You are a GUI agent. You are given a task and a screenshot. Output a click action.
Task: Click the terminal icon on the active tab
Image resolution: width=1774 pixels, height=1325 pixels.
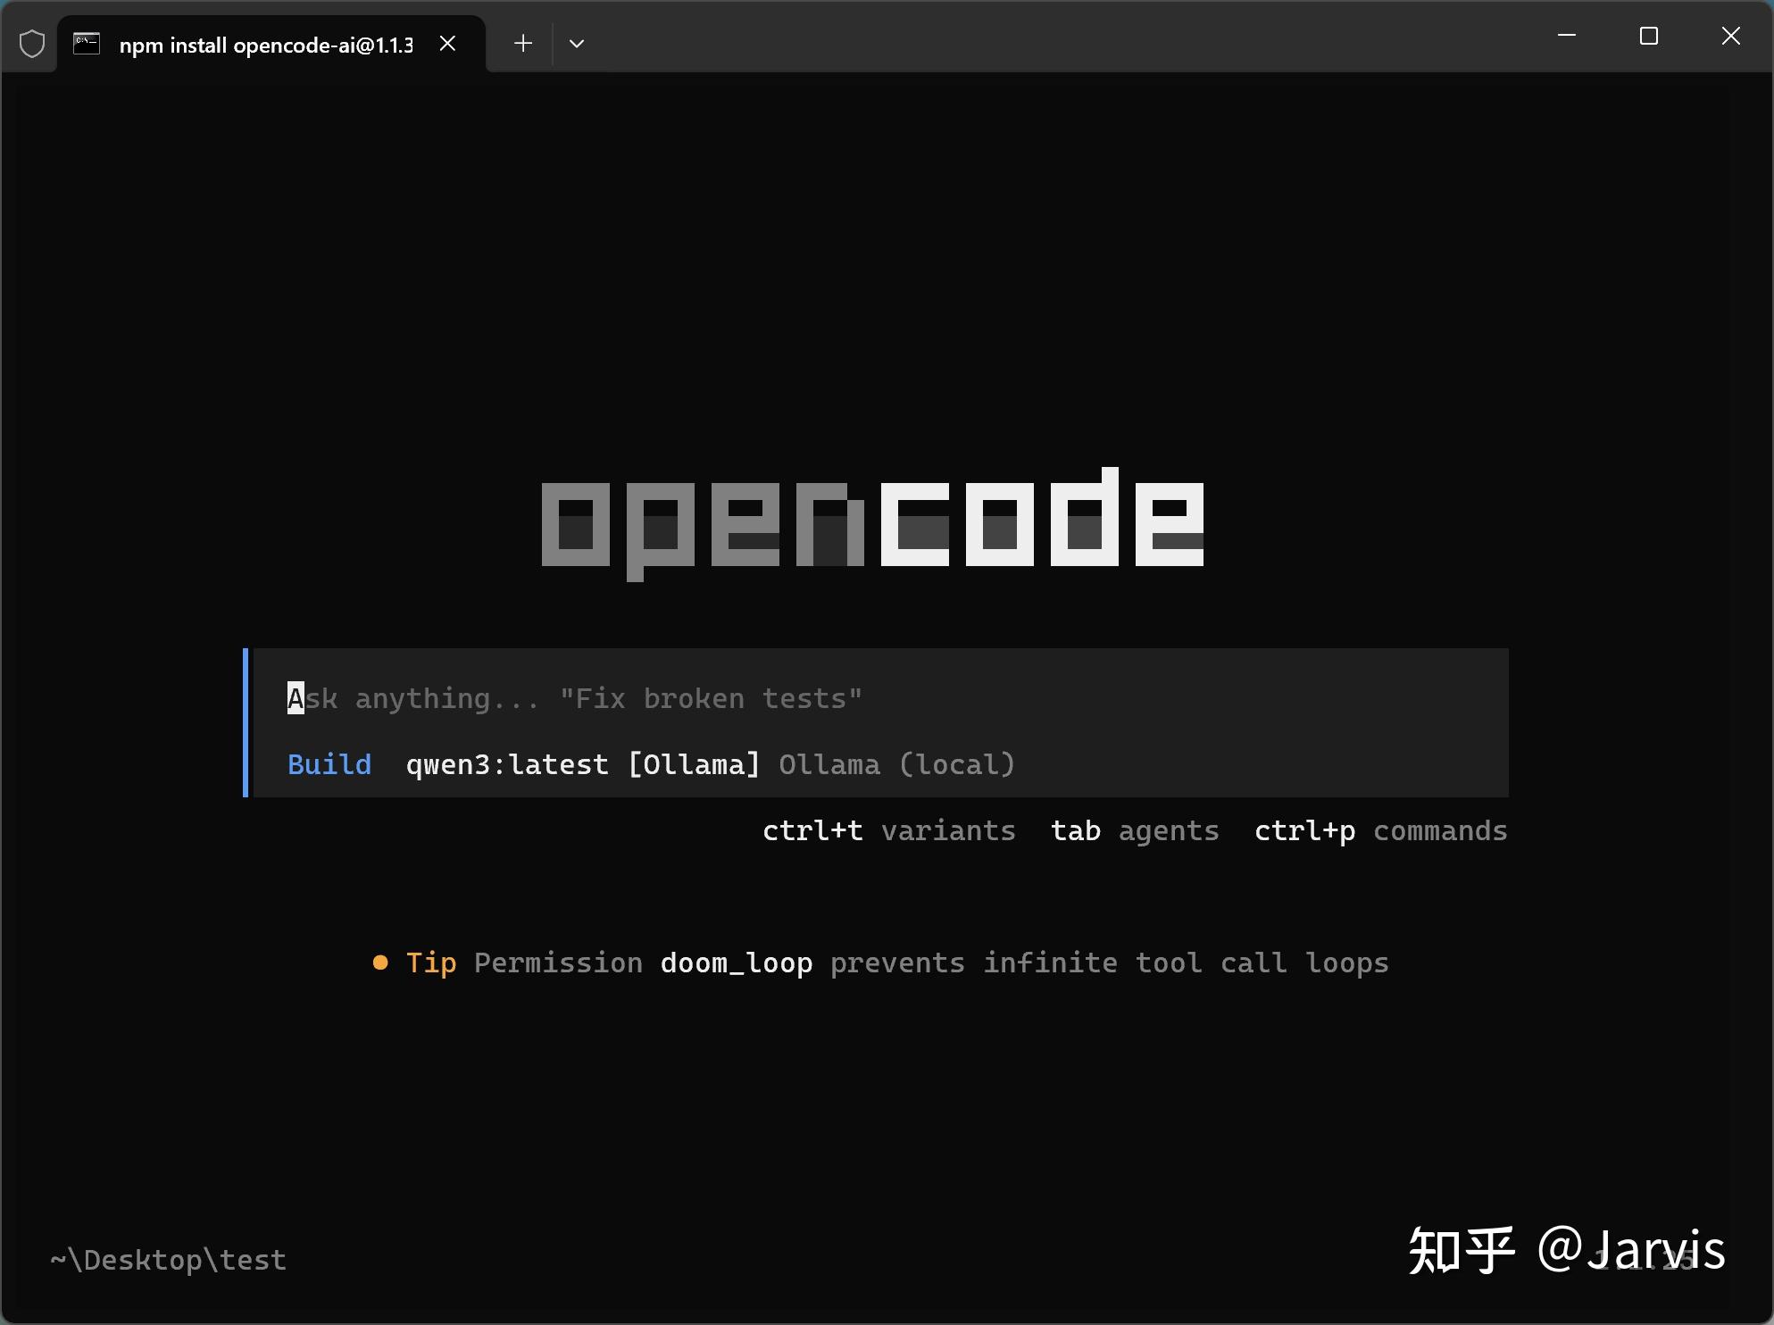(86, 42)
